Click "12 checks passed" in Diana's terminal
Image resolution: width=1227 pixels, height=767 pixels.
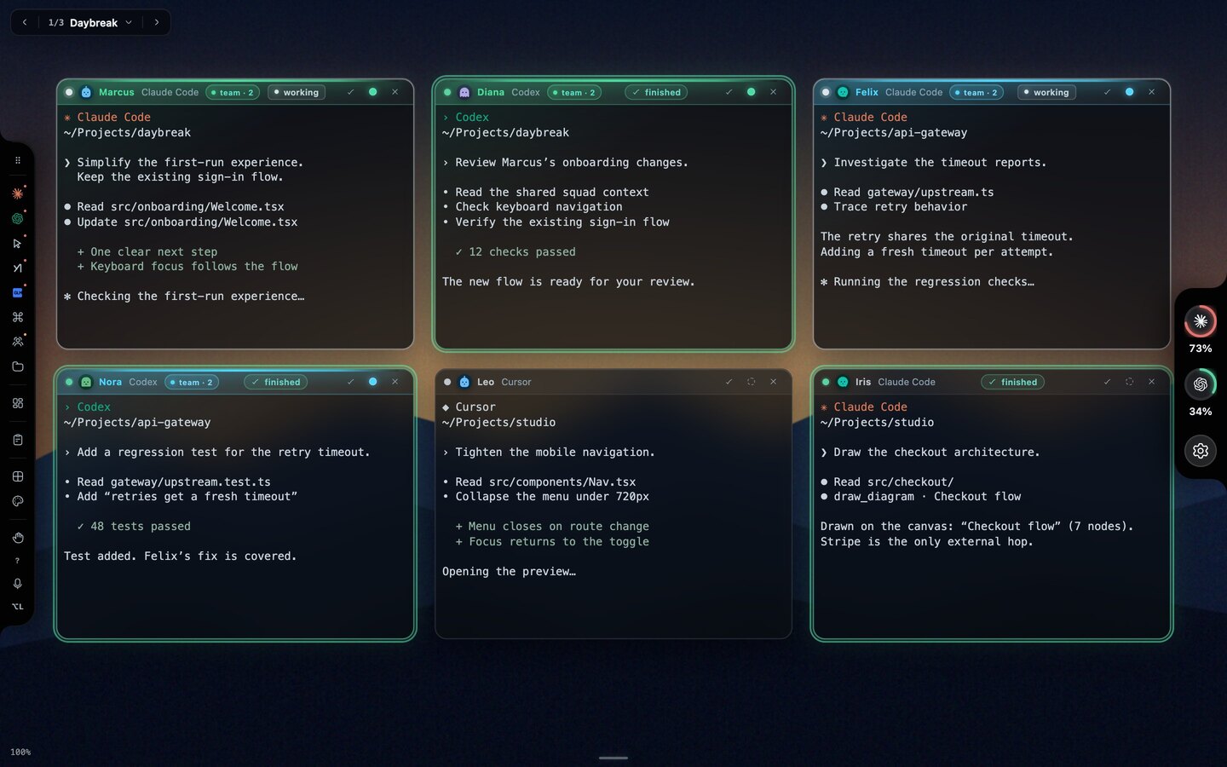click(522, 251)
